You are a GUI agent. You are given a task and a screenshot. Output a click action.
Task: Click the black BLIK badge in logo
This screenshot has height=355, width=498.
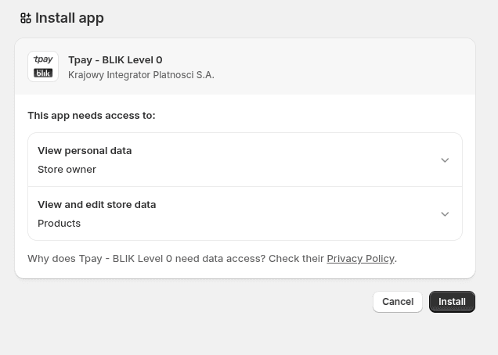(x=43, y=74)
